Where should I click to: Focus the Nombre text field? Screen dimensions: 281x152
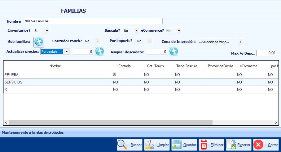[x=93, y=21]
